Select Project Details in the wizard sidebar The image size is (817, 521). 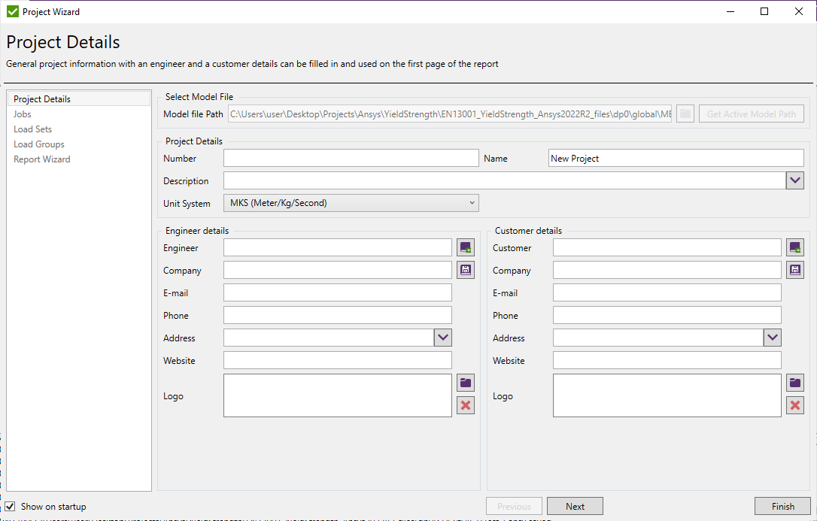[x=79, y=99]
